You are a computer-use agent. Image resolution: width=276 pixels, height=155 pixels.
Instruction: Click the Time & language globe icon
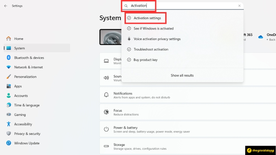coord(8,105)
